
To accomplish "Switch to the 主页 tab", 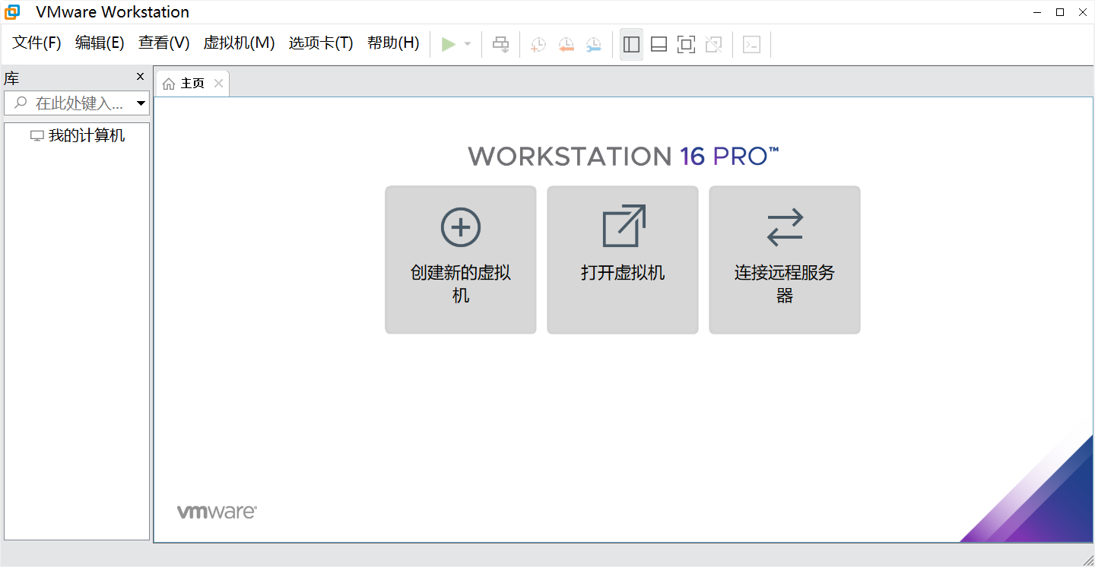I will point(191,83).
